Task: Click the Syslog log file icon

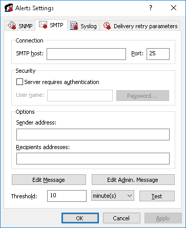Action: [x=74, y=26]
